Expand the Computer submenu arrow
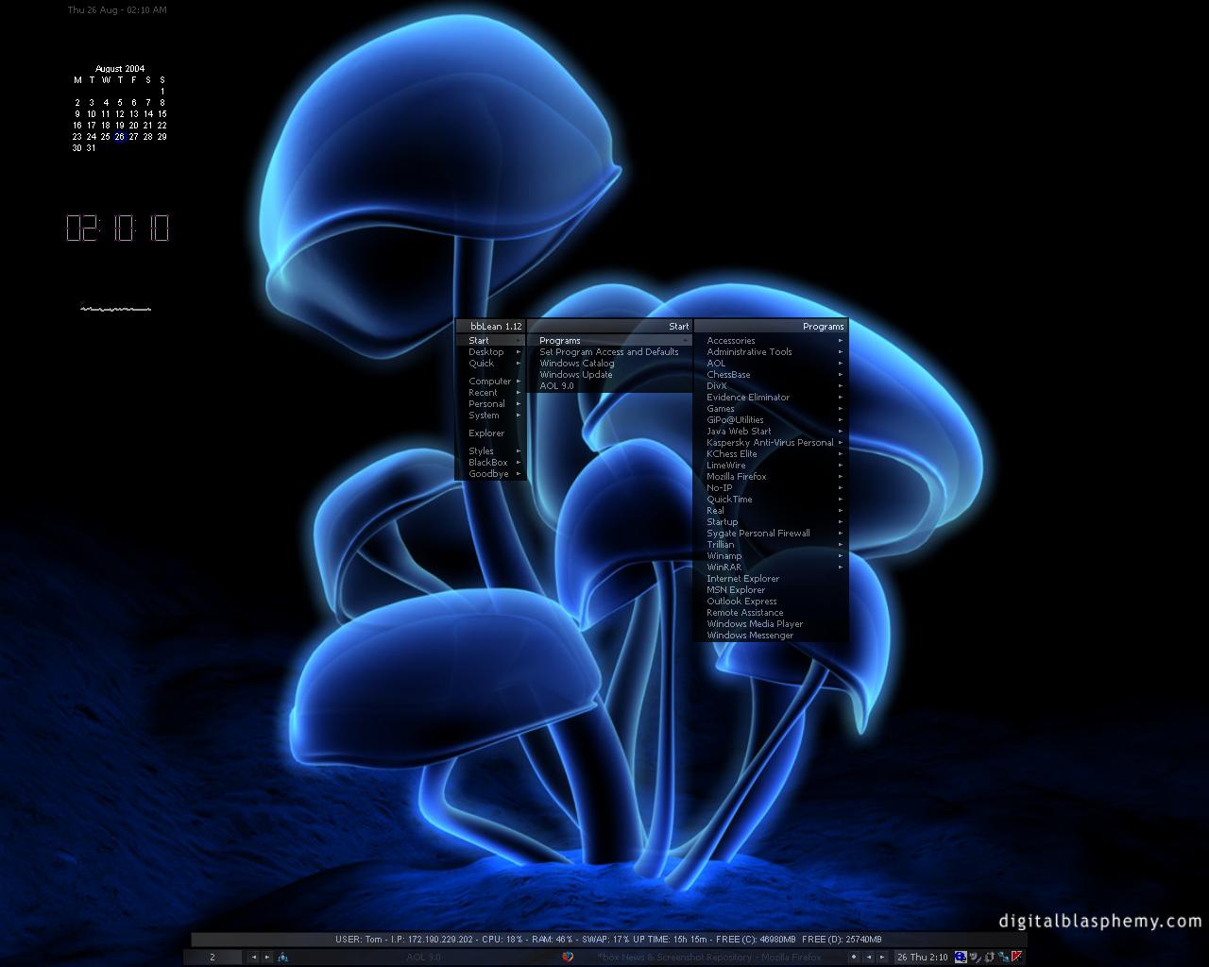Image resolution: width=1209 pixels, height=967 pixels. pos(519,382)
